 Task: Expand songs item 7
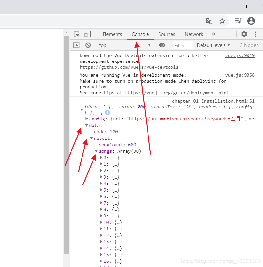point(101,203)
